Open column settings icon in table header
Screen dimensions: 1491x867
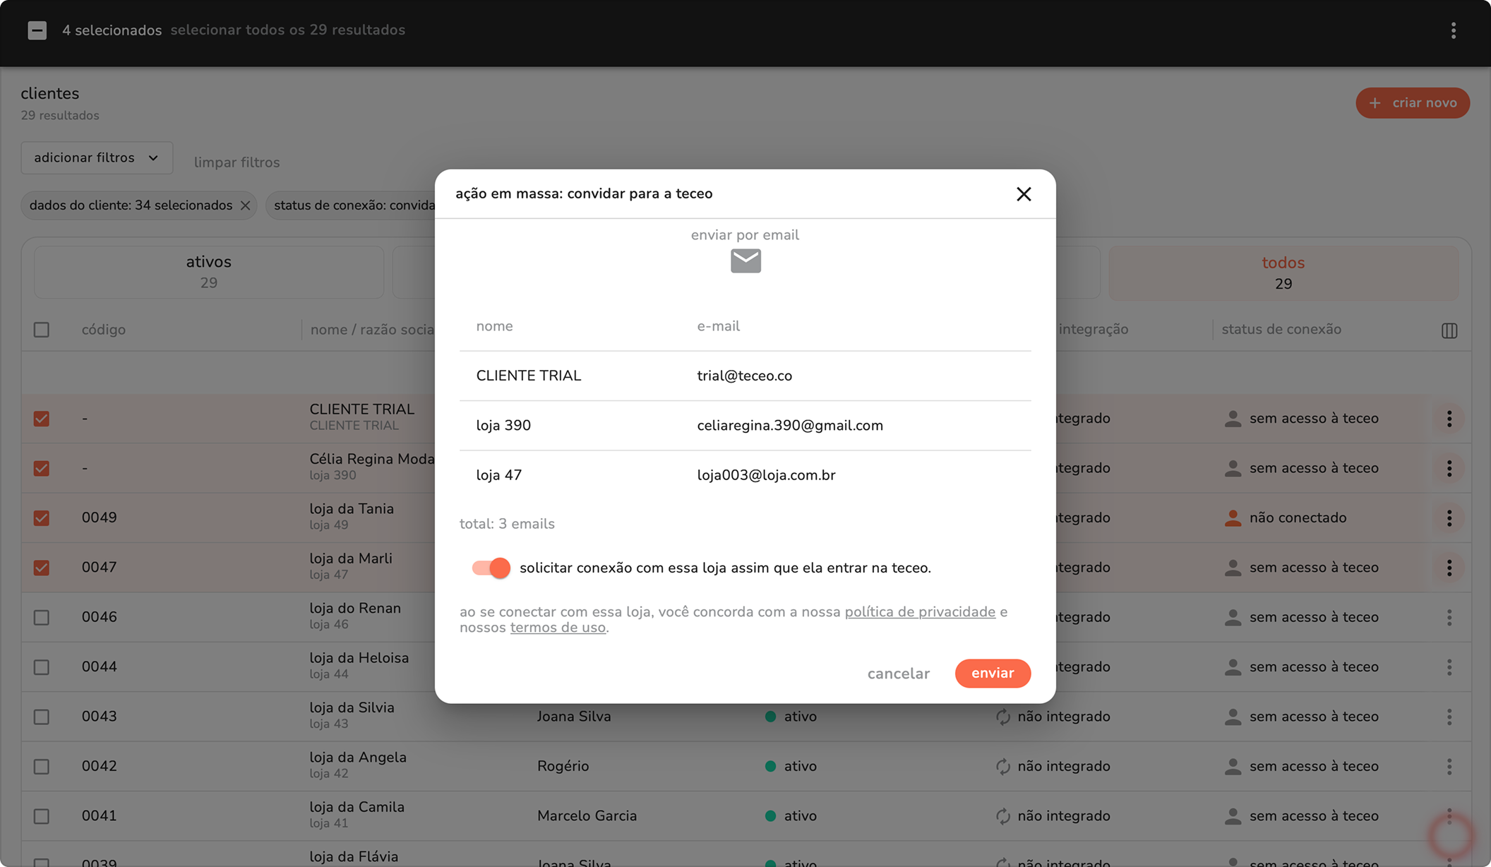tap(1449, 330)
